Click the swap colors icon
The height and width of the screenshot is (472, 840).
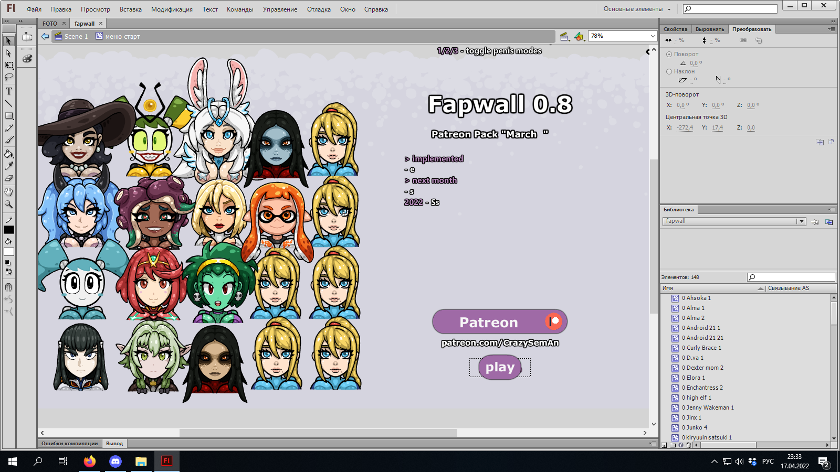click(9, 272)
